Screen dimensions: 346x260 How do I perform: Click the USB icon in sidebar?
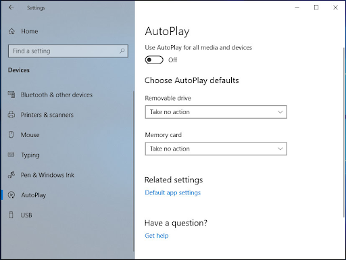pyautogui.click(x=11, y=215)
